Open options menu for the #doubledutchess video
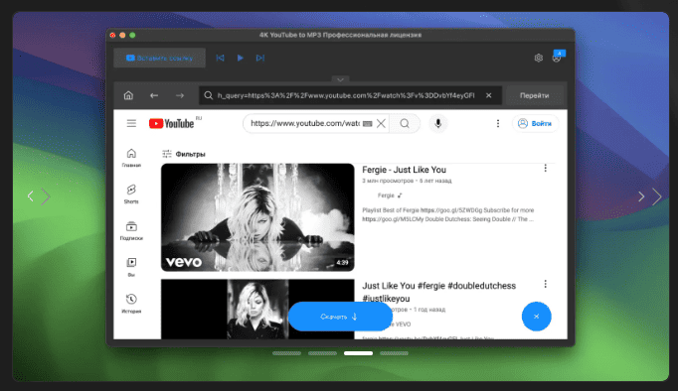 545,284
